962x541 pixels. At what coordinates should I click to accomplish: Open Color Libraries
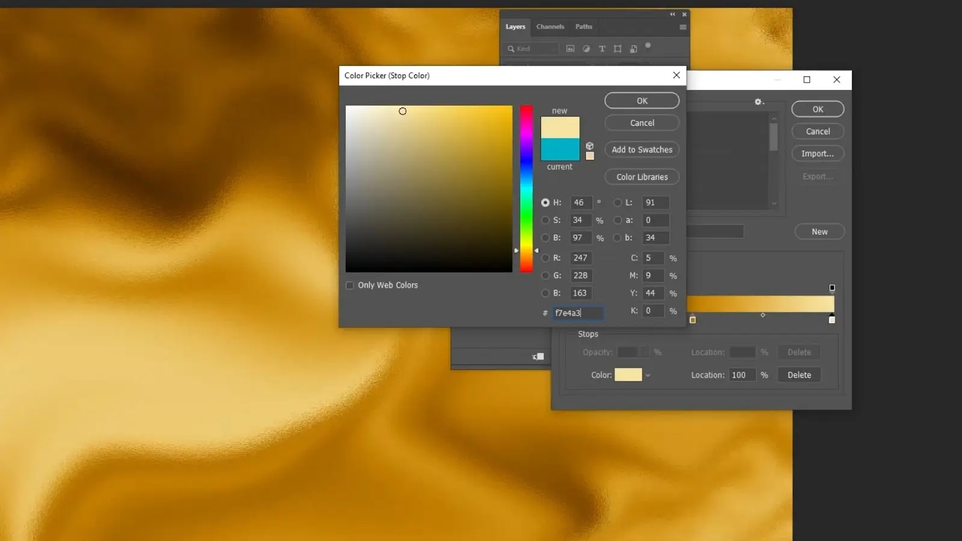(642, 177)
